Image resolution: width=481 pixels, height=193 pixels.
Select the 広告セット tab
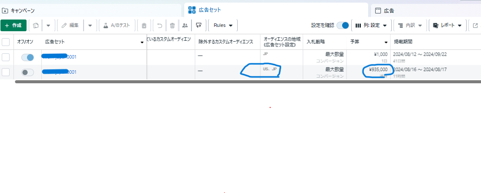[x=276, y=10]
